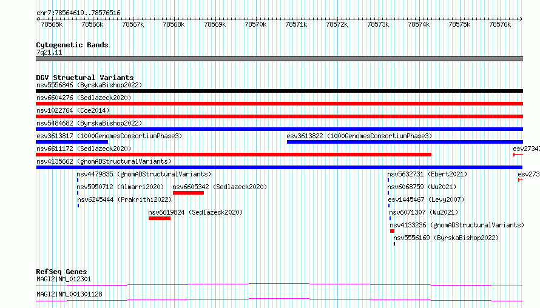Select the blue nsv4135662 gnomAD variant bar
The height and width of the screenshot is (308, 540).
point(279,167)
